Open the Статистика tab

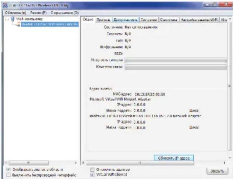[169, 20]
